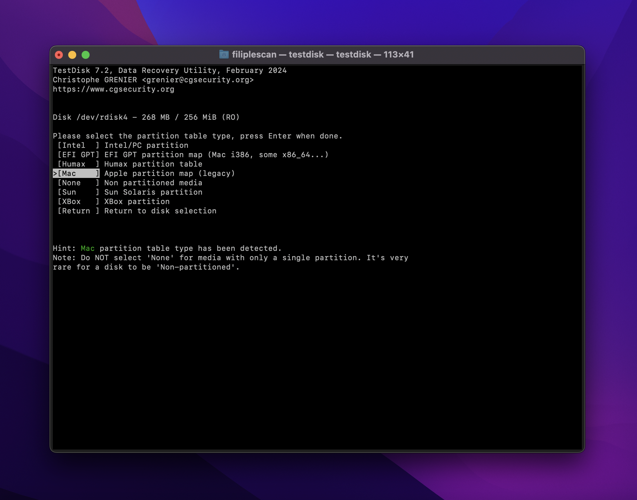Image resolution: width=637 pixels, height=500 pixels.
Task: Click the TestDisk 7.2 version header line
Action: 170,71
